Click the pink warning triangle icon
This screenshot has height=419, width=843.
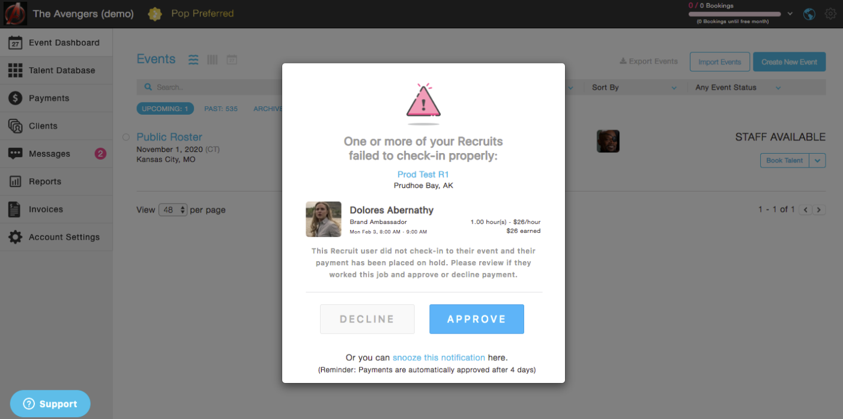tap(423, 102)
